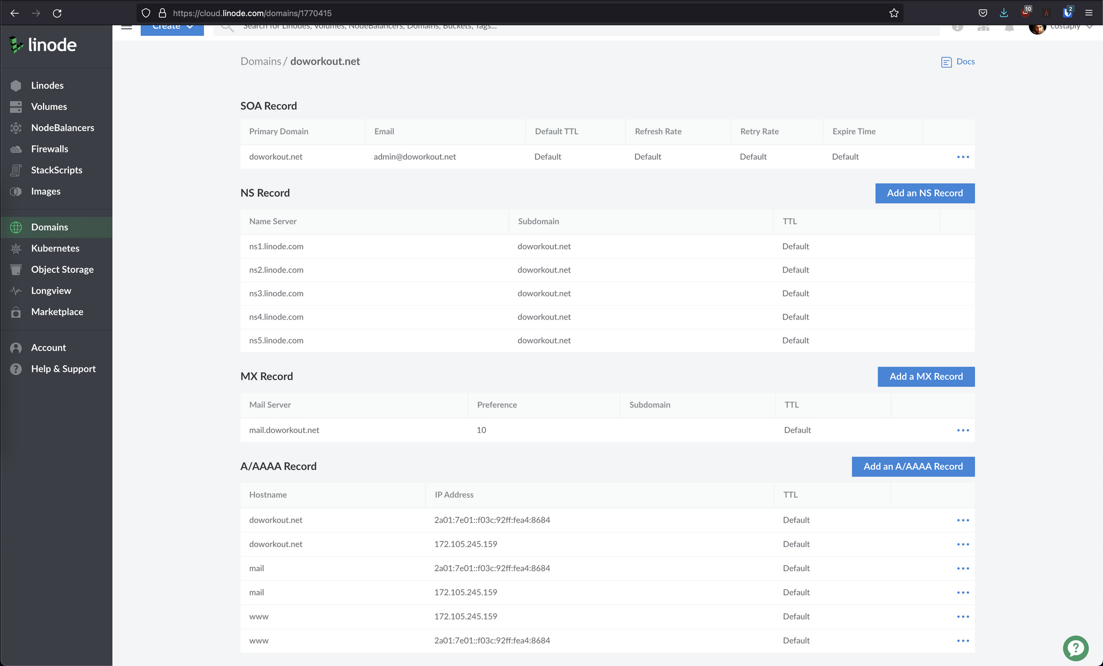This screenshot has height=666, width=1103.
Task: Click the Volumes sidebar icon
Action: pyautogui.click(x=16, y=107)
